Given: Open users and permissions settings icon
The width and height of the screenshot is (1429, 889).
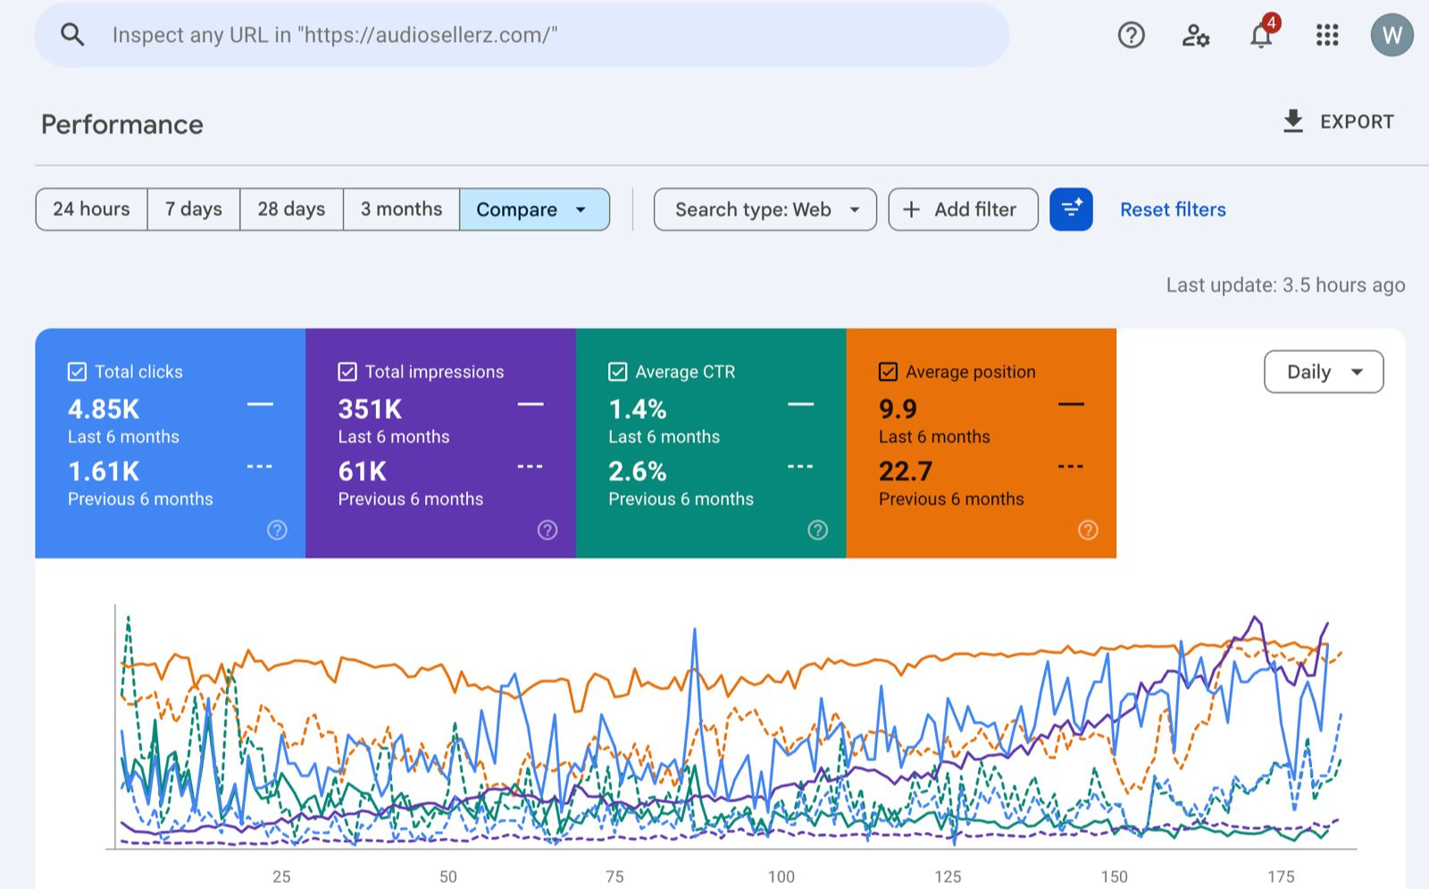Looking at the screenshot, I should click(1195, 35).
